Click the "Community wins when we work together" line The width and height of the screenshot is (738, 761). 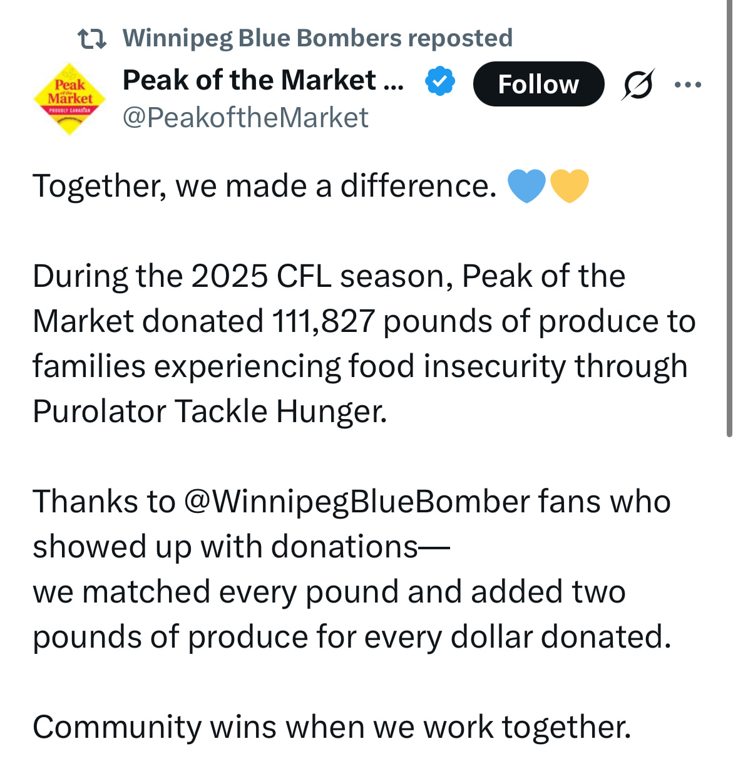[x=332, y=727]
